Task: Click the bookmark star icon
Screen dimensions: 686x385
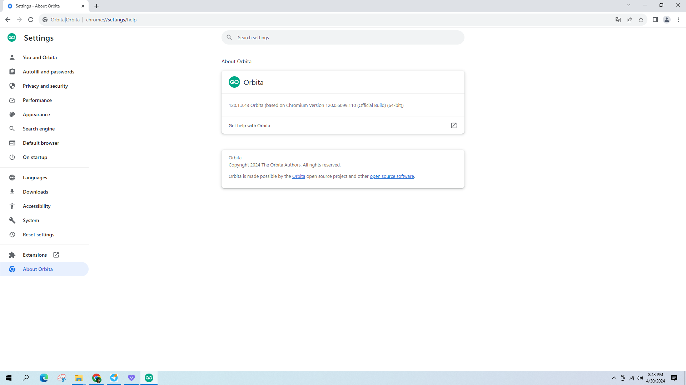Action: [641, 20]
